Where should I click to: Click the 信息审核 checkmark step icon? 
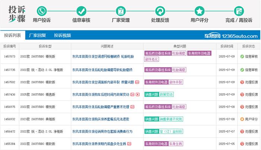pyautogui.click(x=81, y=11)
